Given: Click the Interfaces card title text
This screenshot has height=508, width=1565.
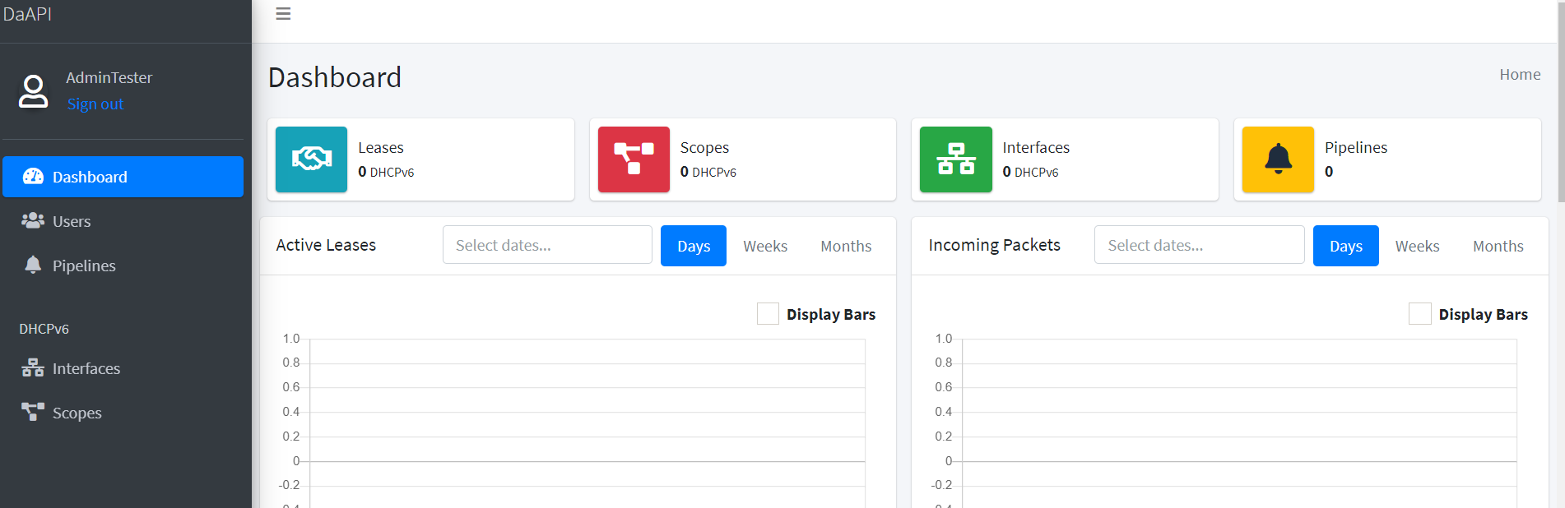Looking at the screenshot, I should tap(1036, 148).
